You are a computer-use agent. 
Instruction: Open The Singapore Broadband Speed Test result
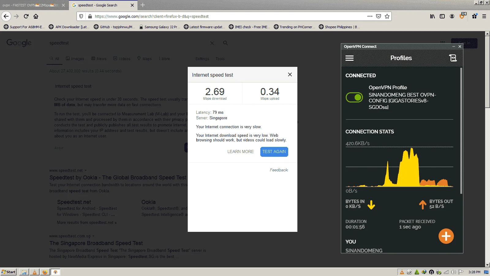pyautogui.click(x=96, y=243)
